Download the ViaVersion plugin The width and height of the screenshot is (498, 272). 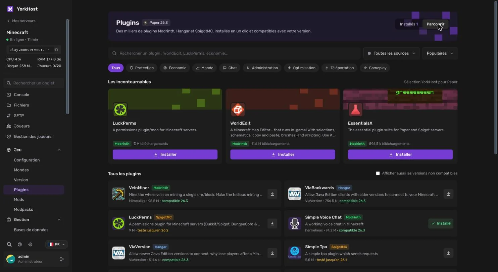(272, 253)
